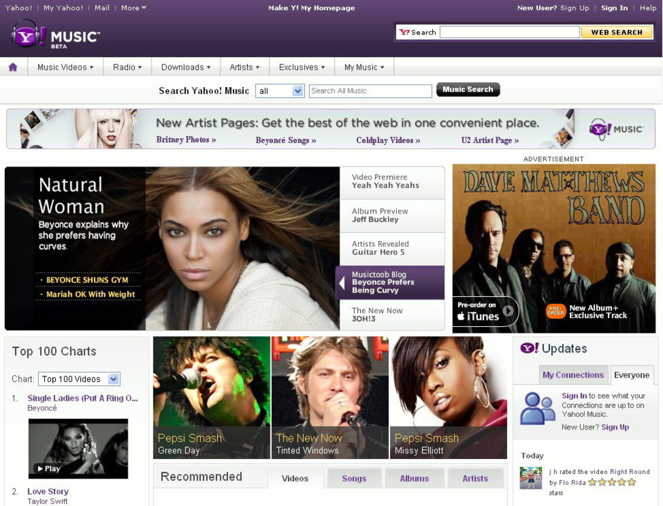Open the Mail link
Viewport: 663px width, 506px height.
102,8
